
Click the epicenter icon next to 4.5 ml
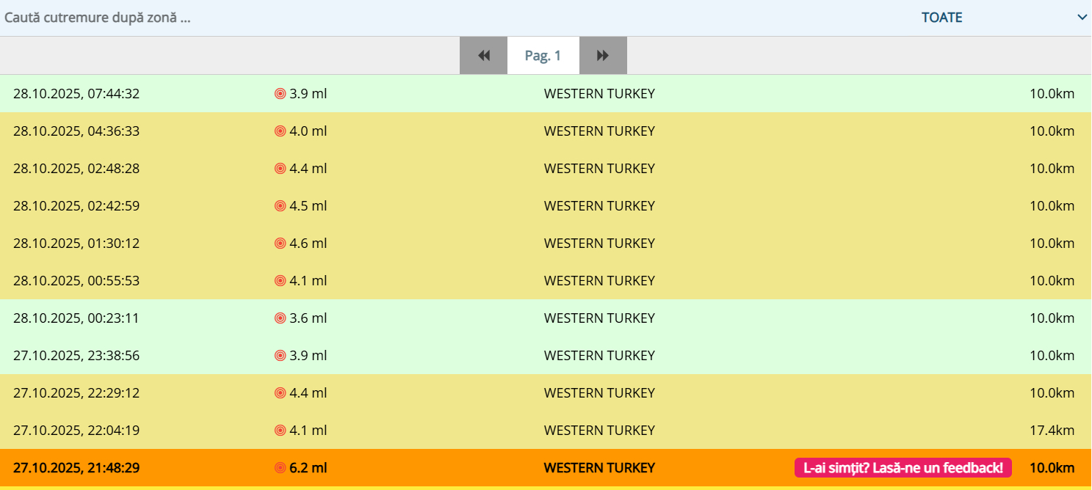click(280, 206)
